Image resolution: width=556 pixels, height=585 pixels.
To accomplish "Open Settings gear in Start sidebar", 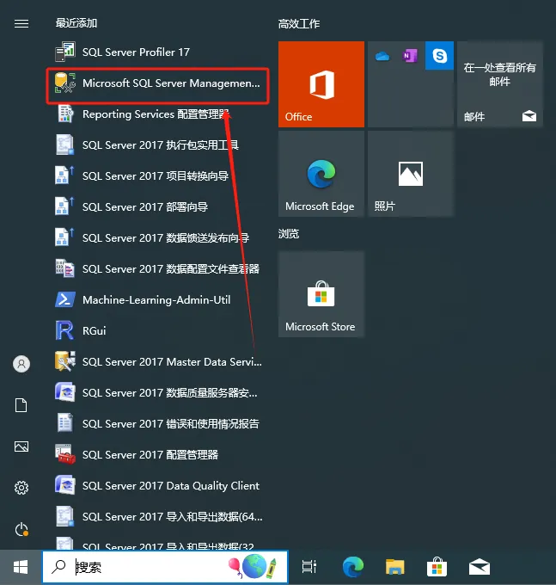I will coord(21,488).
